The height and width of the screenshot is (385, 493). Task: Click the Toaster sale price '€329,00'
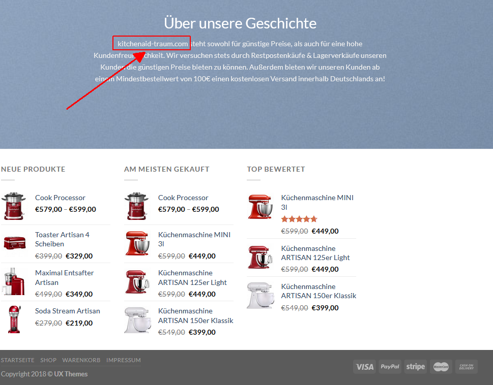pyautogui.click(x=79, y=256)
